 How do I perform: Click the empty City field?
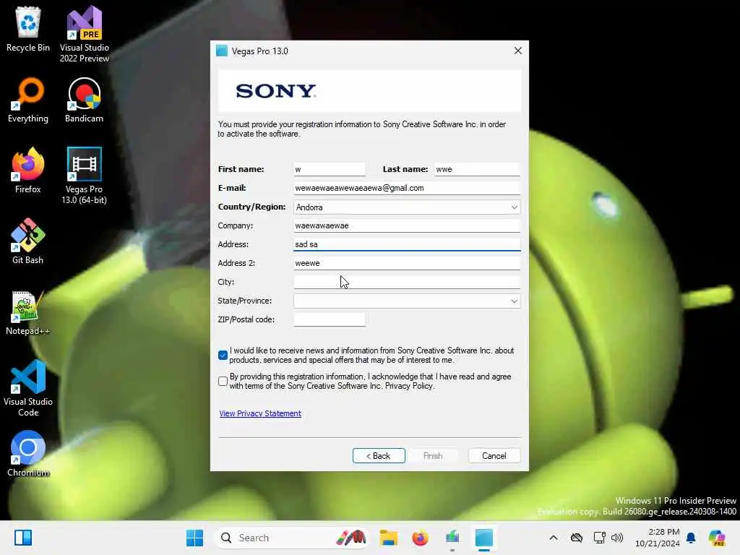(407, 282)
